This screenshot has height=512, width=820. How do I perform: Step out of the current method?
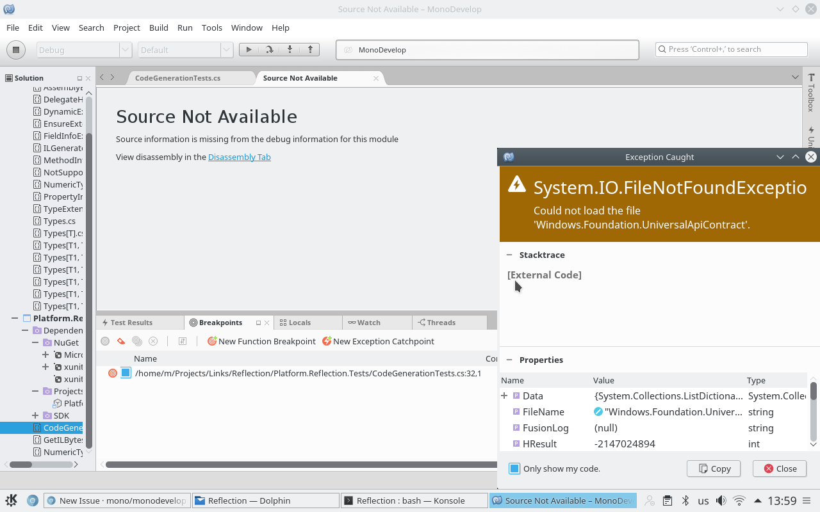[309, 49]
